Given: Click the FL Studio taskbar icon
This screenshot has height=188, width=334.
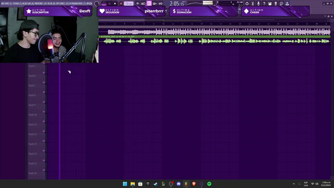Looking at the screenshot, I should tap(186, 184).
